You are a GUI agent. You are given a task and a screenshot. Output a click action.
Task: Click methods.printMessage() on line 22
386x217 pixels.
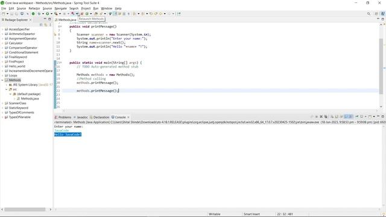pyautogui.click(x=97, y=91)
